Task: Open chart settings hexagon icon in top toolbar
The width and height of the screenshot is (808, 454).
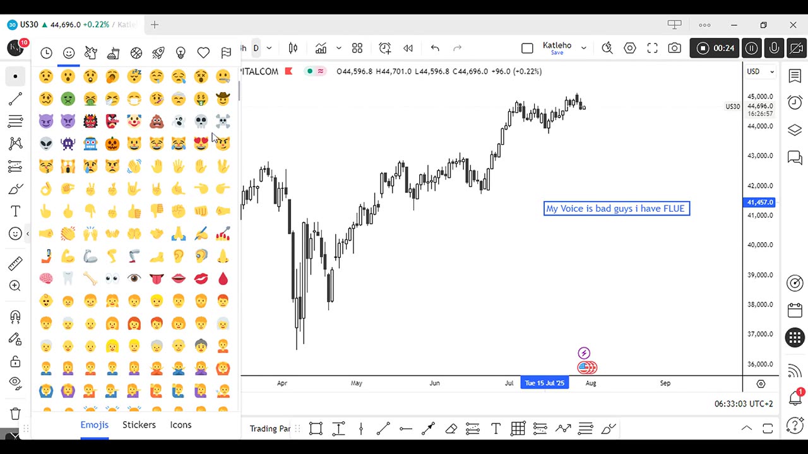Action: 629,48
